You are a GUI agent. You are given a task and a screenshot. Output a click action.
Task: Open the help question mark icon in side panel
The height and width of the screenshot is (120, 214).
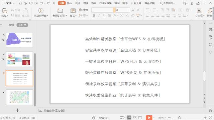211,45
